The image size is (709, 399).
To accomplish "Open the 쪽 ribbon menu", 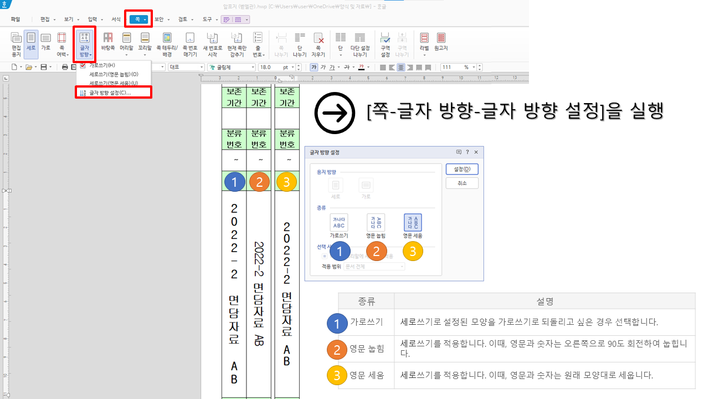I will [x=138, y=18].
